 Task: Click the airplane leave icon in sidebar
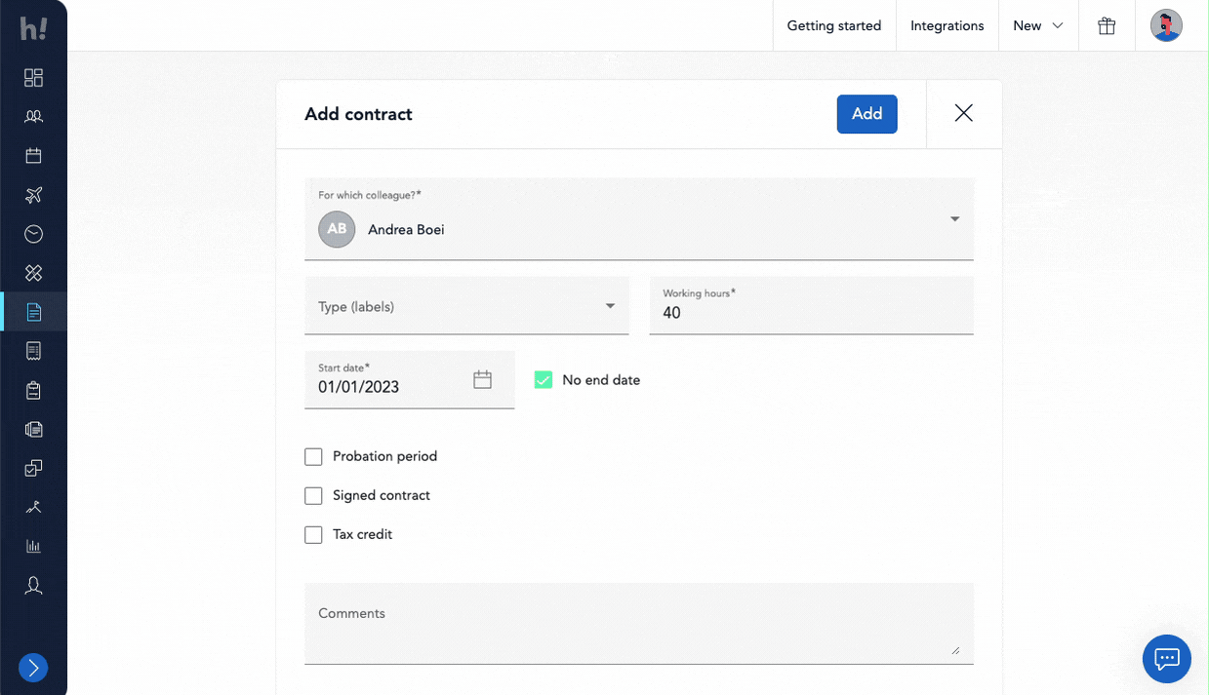(33, 195)
